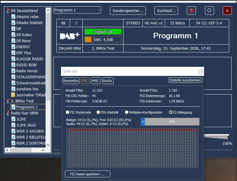Click the music note icon beside Radio Horeb
Image resolution: width=237 pixels, height=181 pixels.
pyautogui.click(x=13, y=71)
